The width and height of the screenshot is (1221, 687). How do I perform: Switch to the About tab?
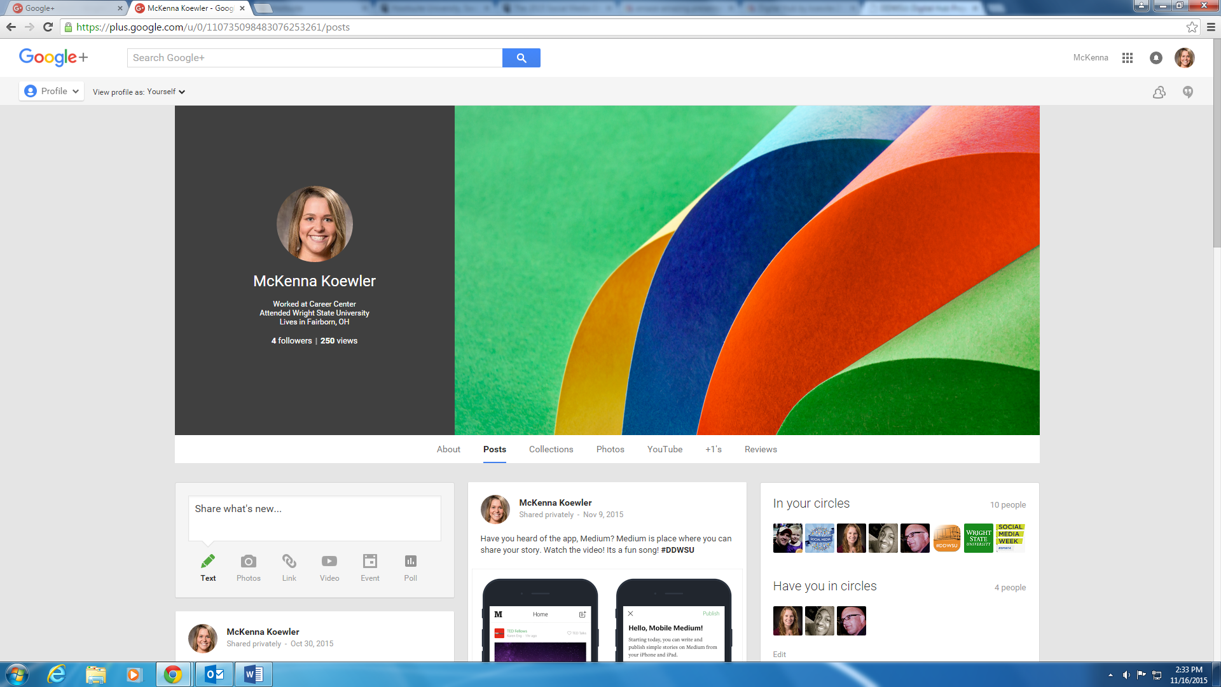pos(448,449)
